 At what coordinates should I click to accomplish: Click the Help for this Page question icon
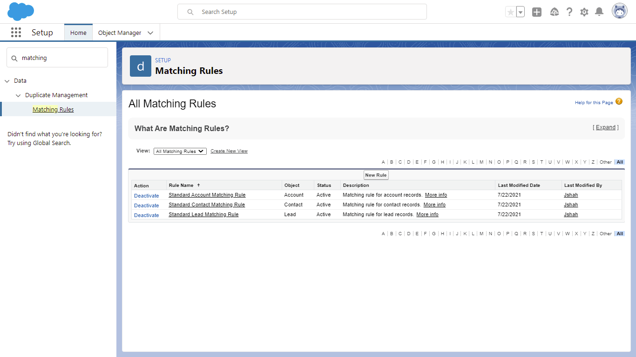(x=619, y=101)
